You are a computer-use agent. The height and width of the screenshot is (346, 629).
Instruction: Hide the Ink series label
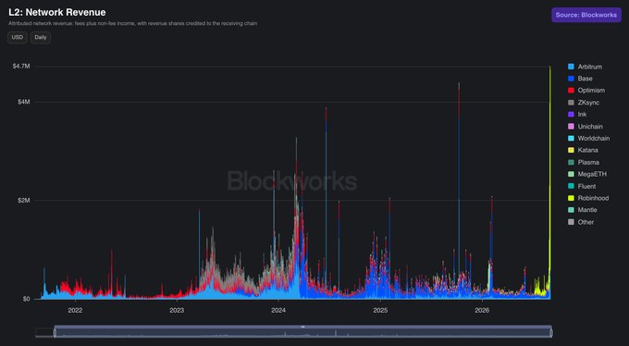point(582,115)
